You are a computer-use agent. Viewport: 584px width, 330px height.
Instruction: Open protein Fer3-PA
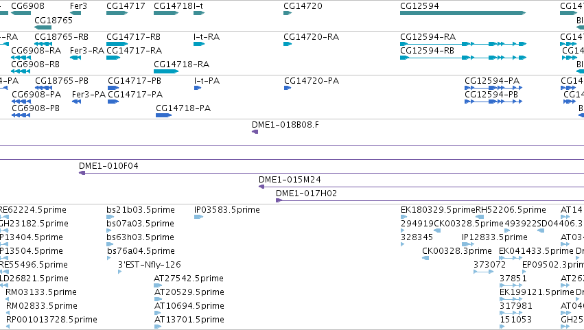[x=89, y=94]
